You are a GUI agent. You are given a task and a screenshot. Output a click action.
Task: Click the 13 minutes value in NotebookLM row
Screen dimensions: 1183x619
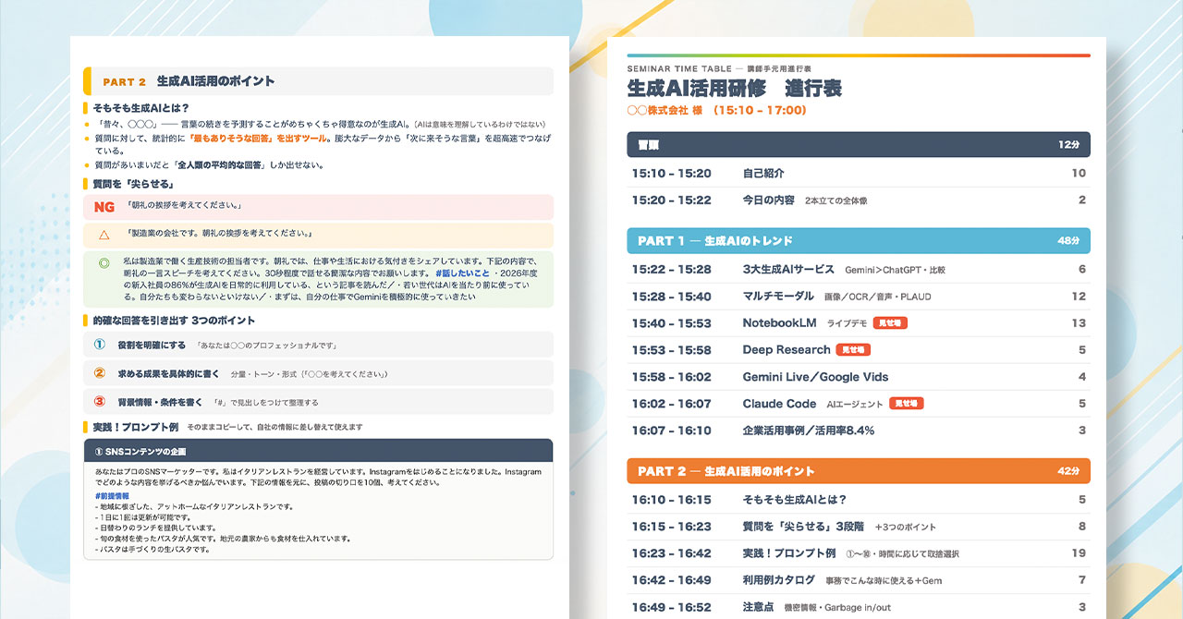(x=1079, y=323)
